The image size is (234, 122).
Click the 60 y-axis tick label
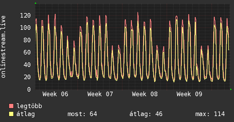tap(27, 52)
